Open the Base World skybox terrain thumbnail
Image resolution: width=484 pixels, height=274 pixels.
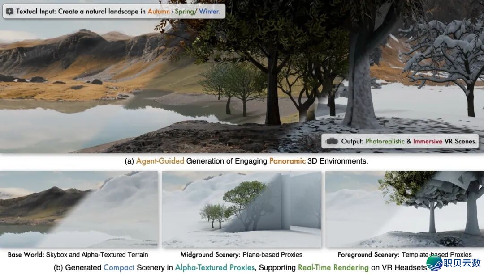(x=79, y=209)
